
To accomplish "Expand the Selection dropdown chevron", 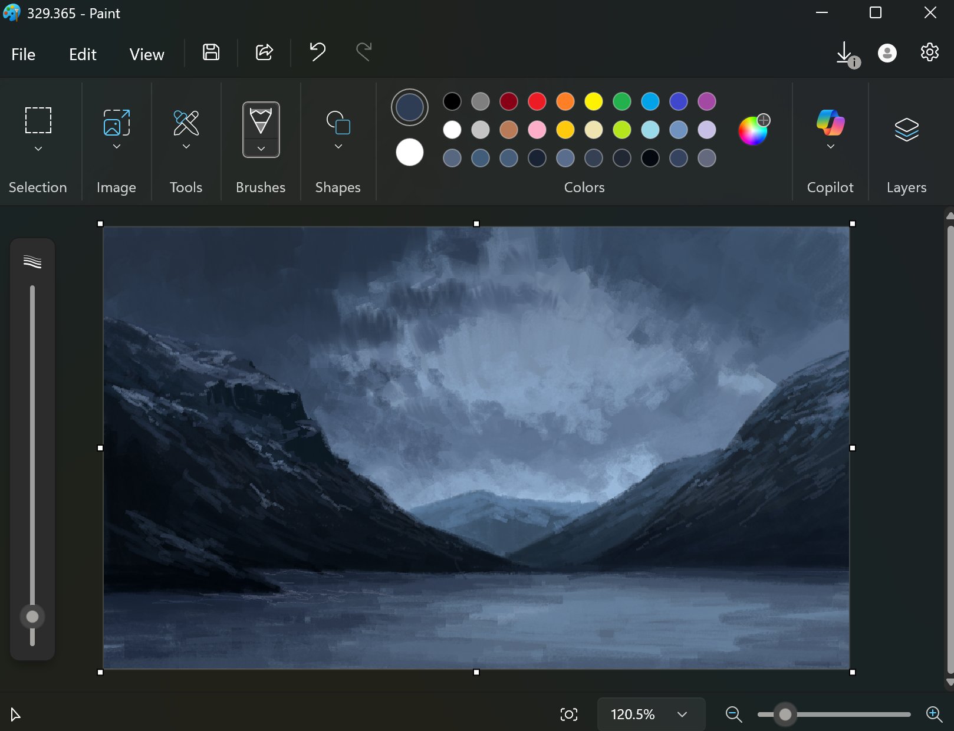I will tap(38, 149).
